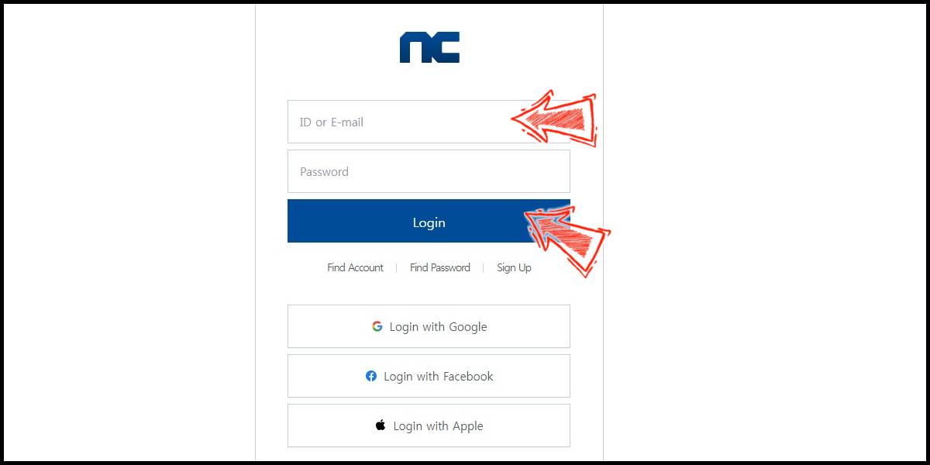Click the 'Password' placeholder text
This screenshot has width=930, height=465.
pyautogui.click(x=324, y=172)
